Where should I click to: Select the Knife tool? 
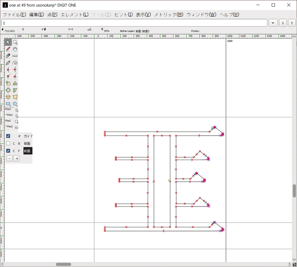click(x=8, y=56)
